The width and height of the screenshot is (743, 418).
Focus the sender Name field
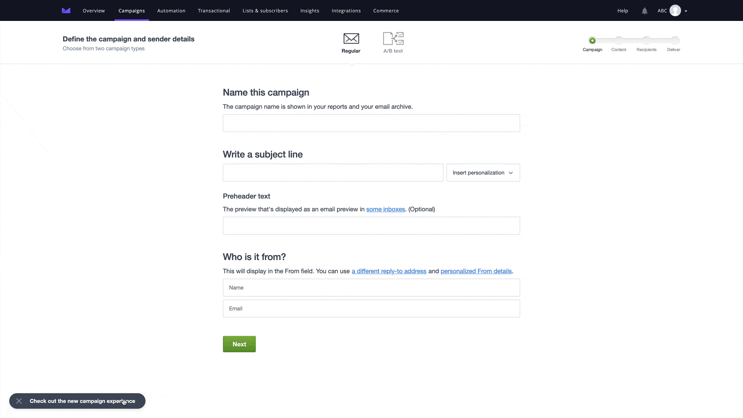[x=371, y=288]
